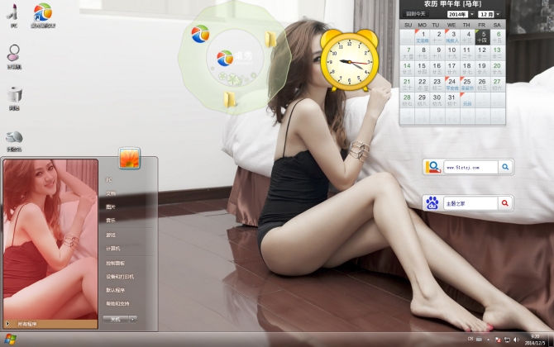
Task: Select December 28 in the calendar
Action: (x=408, y=100)
